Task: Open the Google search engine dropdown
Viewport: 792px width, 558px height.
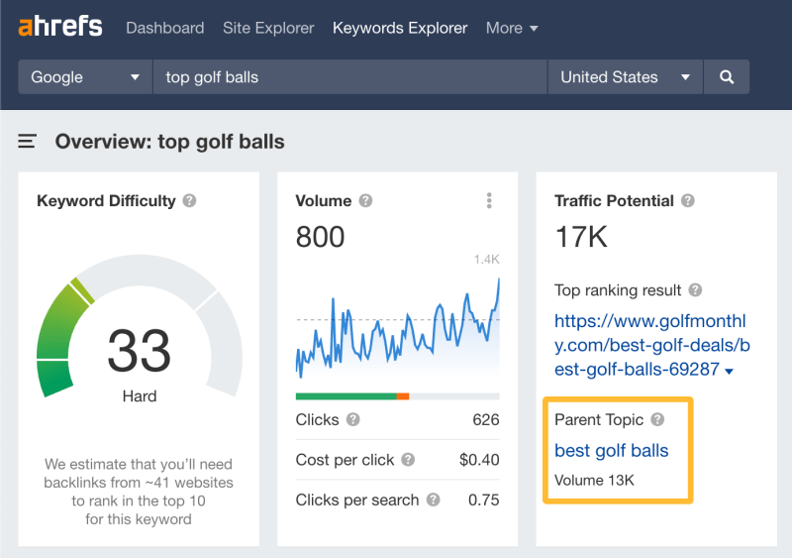Action: [x=85, y=77]
